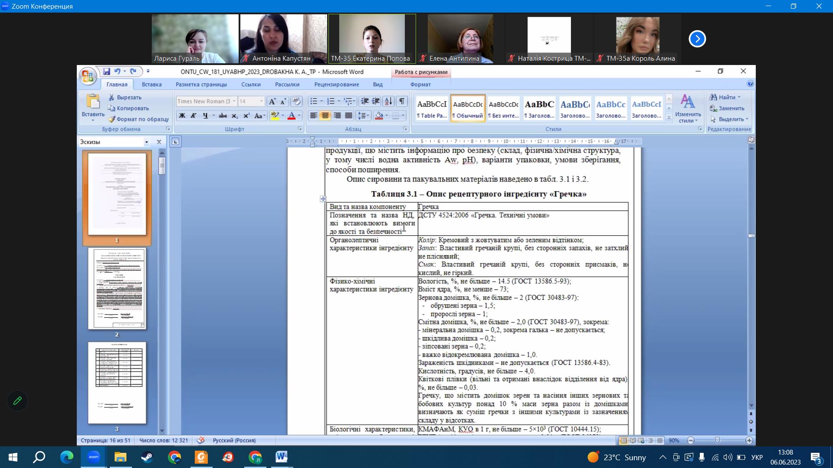Open the Рецензирование ribbon tab
The height and width of the screenshot is (468, 833).
pyautogui.click(x=336, y=84)
